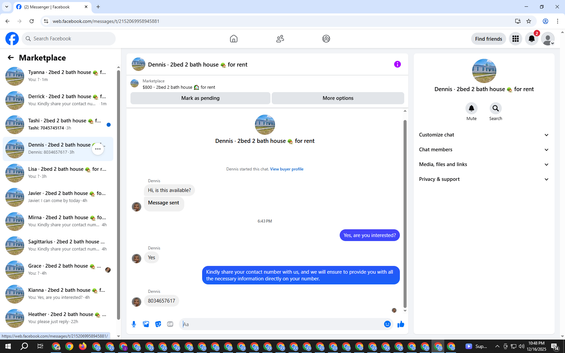This screenshot has height=353, width=565.
Task: Record a voice clip with microphone
Action: (x=134, y=324)
